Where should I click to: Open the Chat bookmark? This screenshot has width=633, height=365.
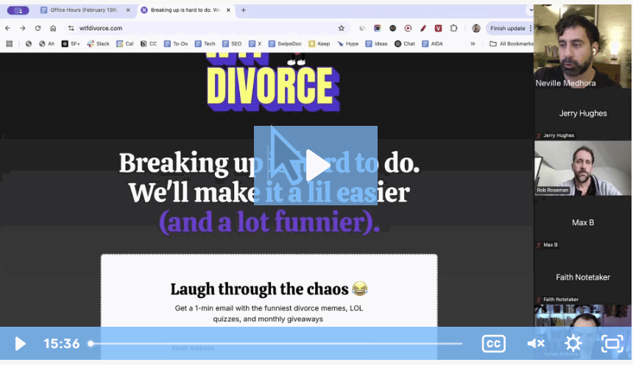pyautogui.click(x=405, y=43)
